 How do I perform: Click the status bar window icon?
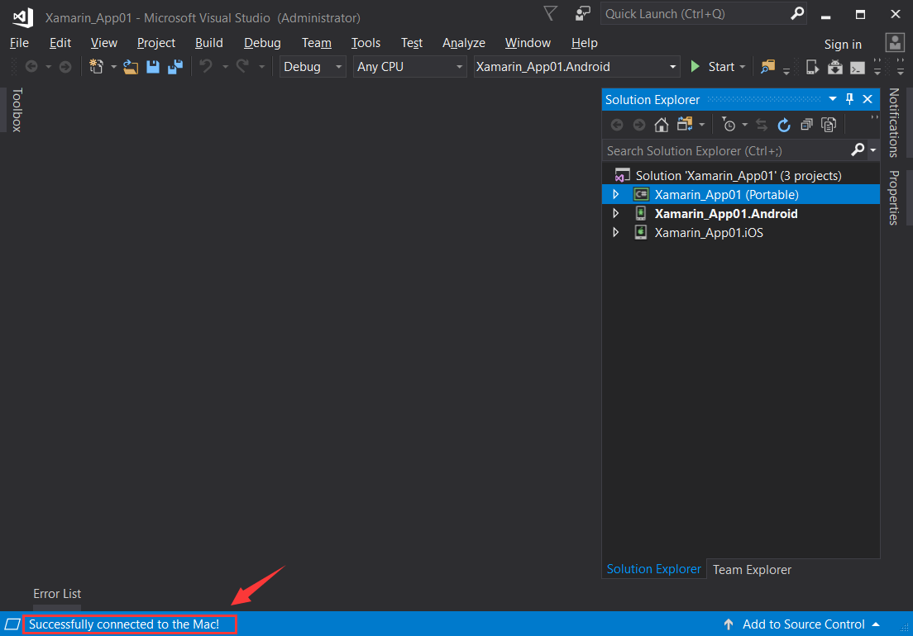coord(12,624)
